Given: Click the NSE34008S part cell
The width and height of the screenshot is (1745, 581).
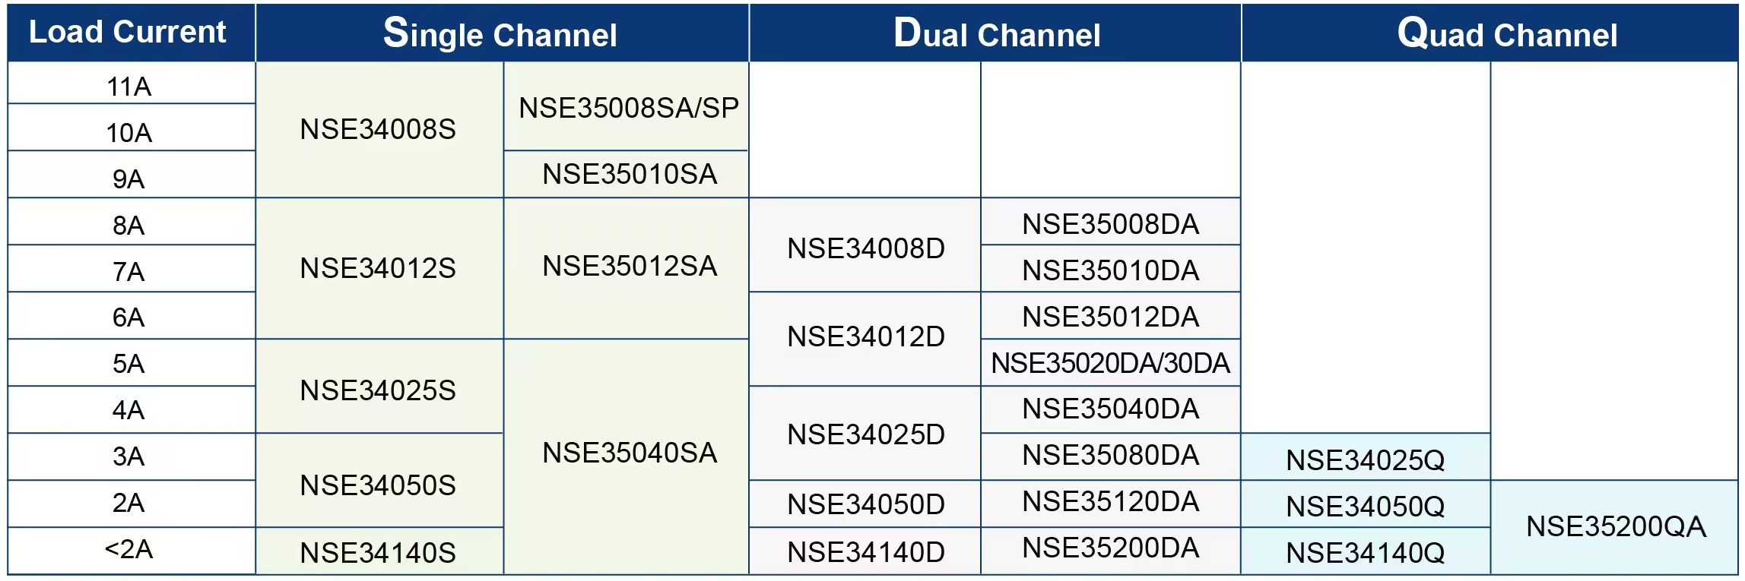Looking at the screenshot, I should coord(378,129).
